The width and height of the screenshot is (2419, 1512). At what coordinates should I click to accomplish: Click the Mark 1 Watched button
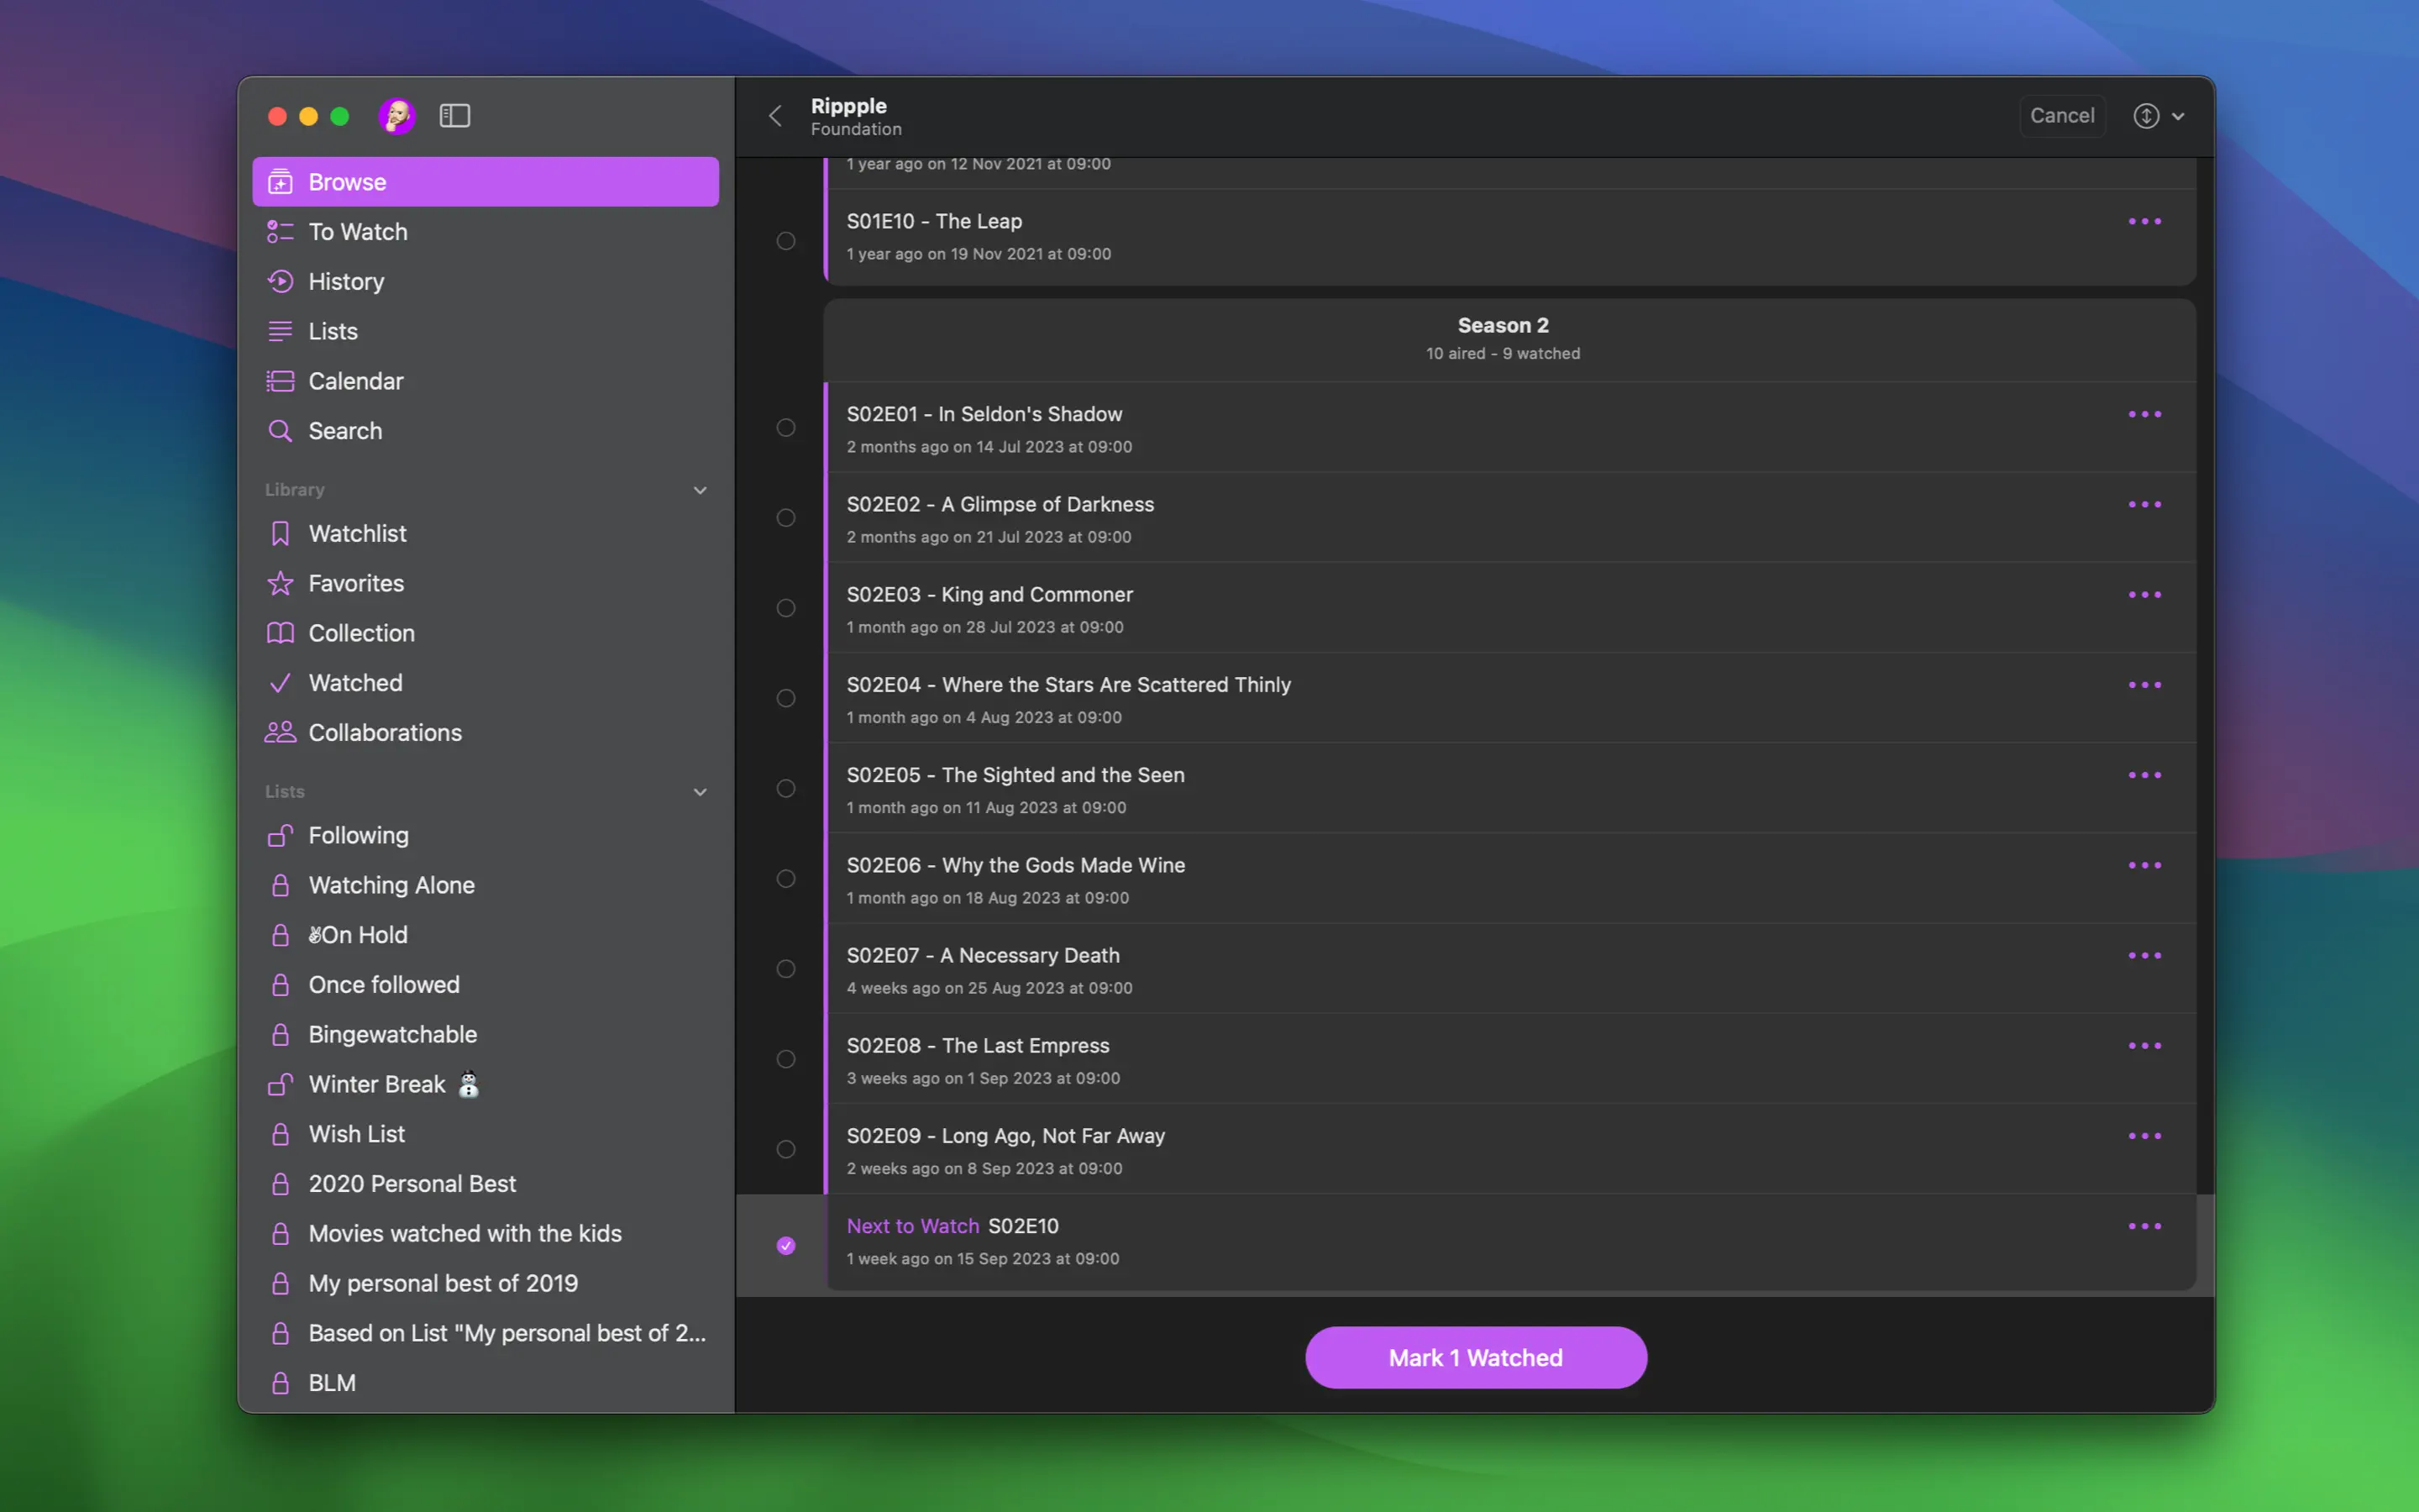[1476, 1357]
